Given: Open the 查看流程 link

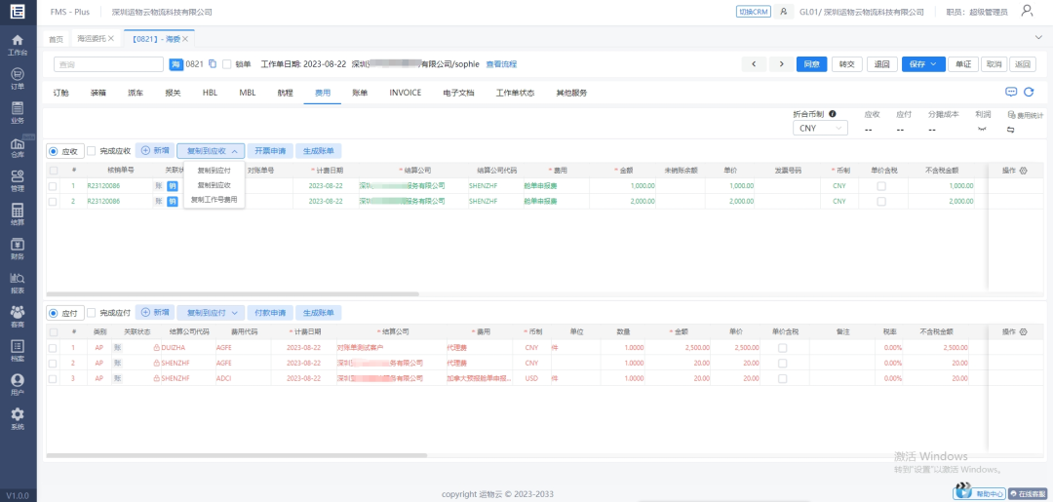Looking at the screenshot, I should 502,64.
